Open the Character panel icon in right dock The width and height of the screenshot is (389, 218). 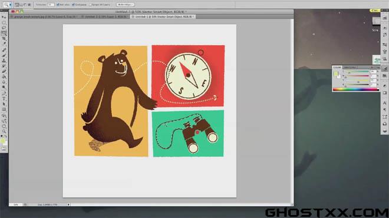tap(384, 102)
